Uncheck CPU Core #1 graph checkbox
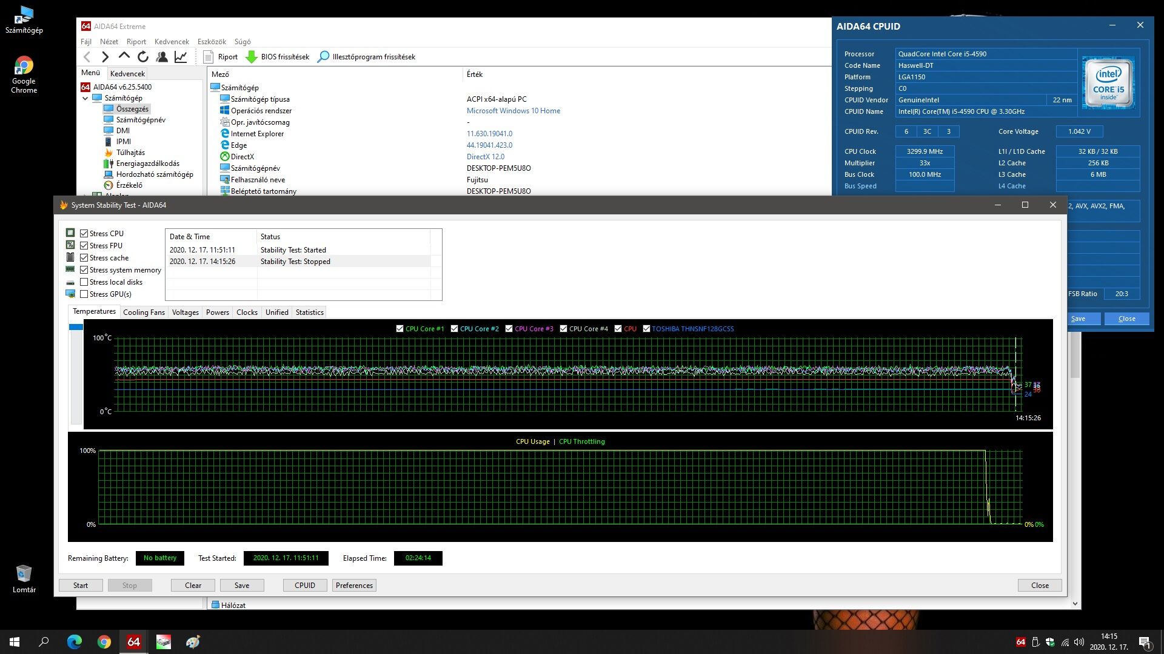 (x=400, y=329)
